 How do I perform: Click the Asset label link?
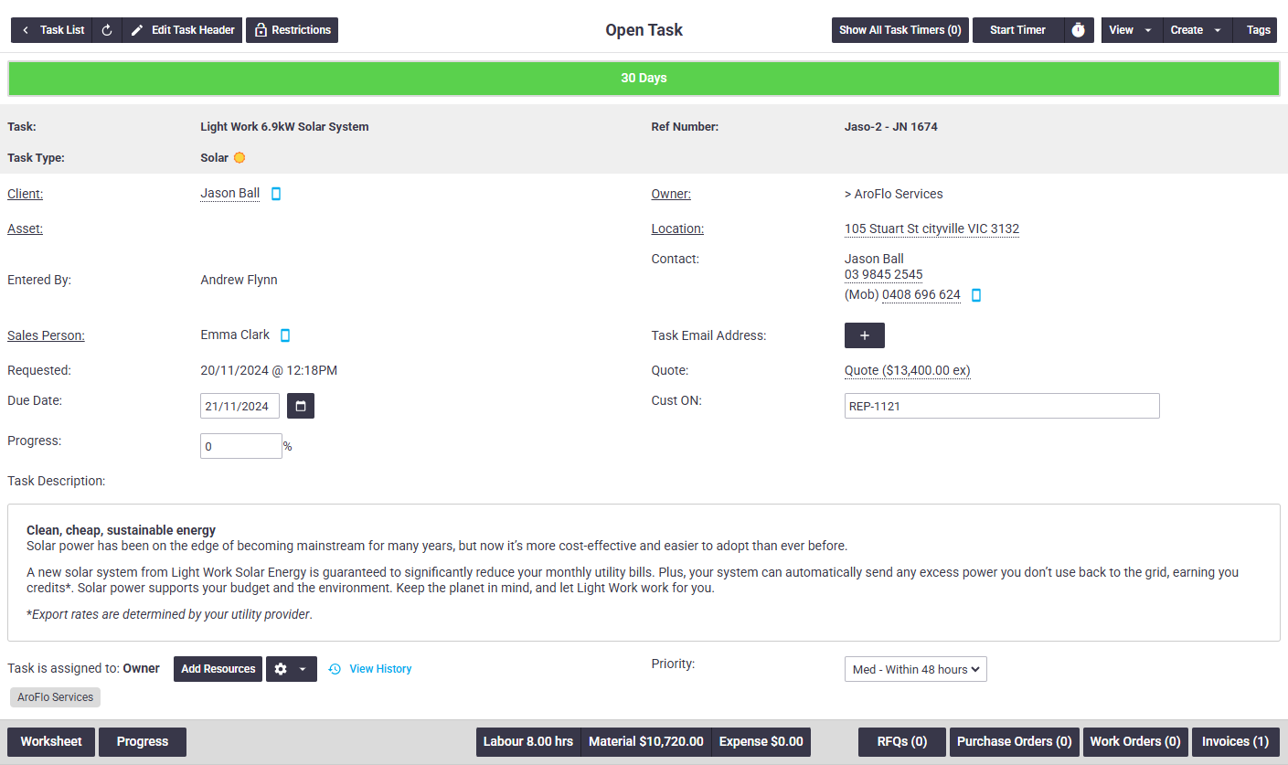point(25,229)
